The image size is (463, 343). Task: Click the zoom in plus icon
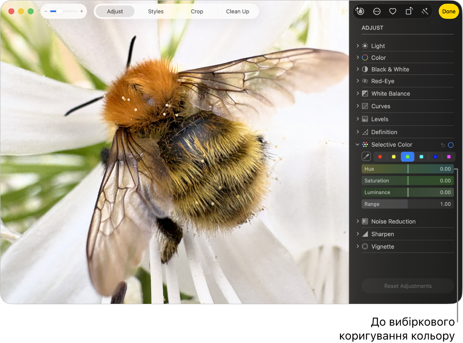click(x=81, y=11)
